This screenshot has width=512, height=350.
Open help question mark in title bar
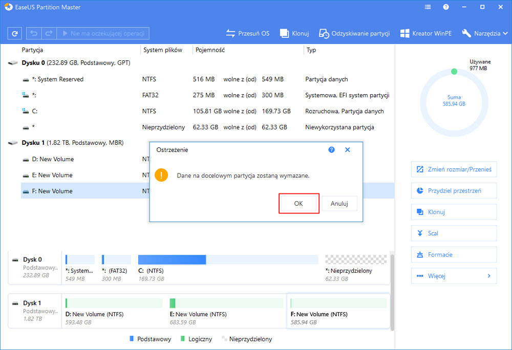click(446, 7)
